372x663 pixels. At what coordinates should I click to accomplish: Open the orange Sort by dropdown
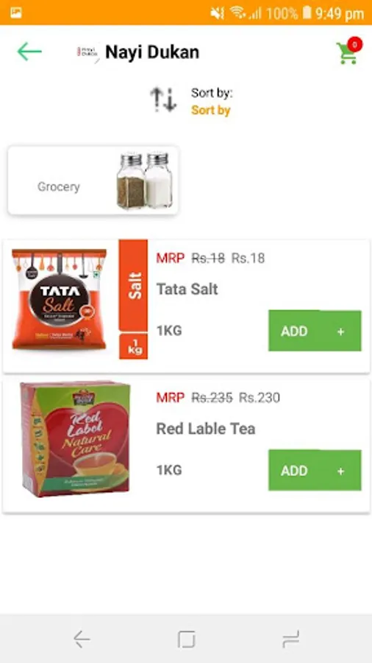point(210,110)
